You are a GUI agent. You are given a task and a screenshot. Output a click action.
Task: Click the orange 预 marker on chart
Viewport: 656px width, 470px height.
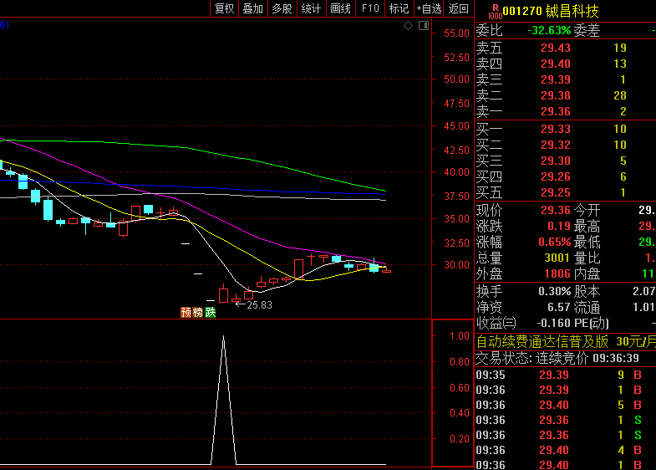point(186,313)
